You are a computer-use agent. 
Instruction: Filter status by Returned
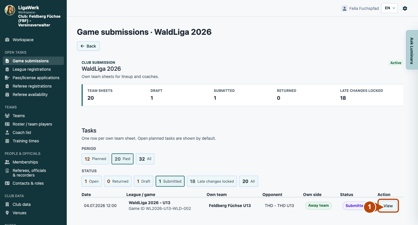[118, 181]
